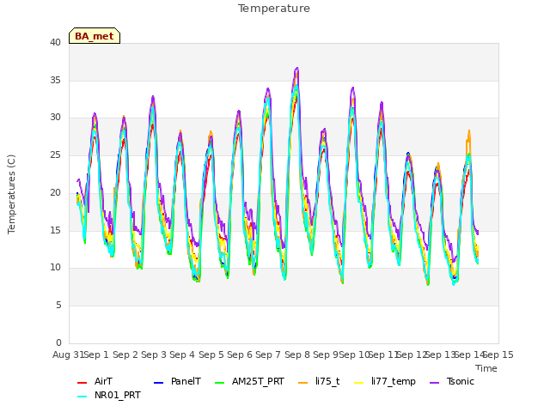Click the Temperatures (C) y-axis label
The height and width of the screenshot is (412, 550).
pos(11,194)
